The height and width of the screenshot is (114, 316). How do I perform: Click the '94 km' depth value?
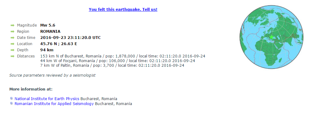point(47,50)
